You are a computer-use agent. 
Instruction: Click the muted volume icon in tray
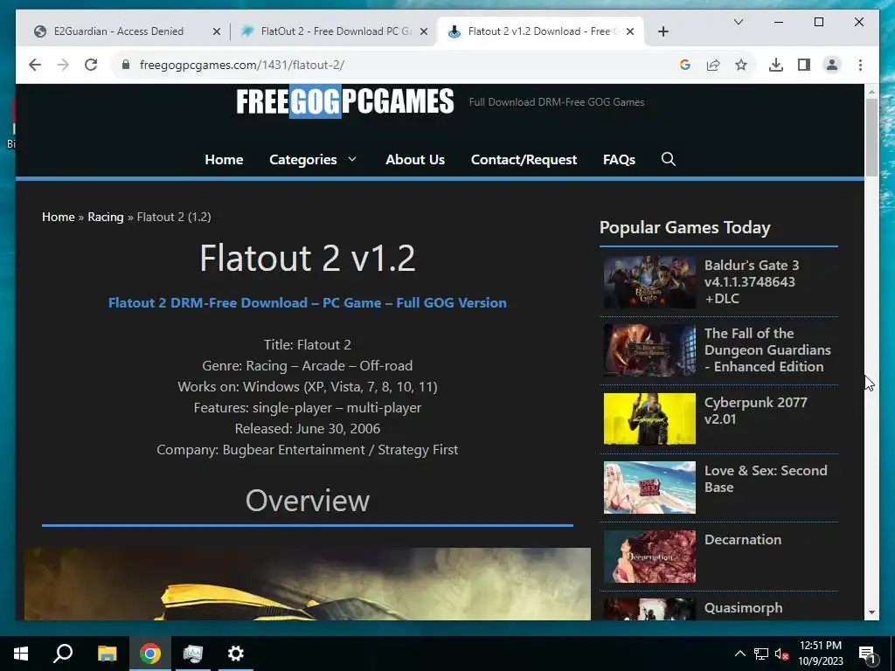781,654
